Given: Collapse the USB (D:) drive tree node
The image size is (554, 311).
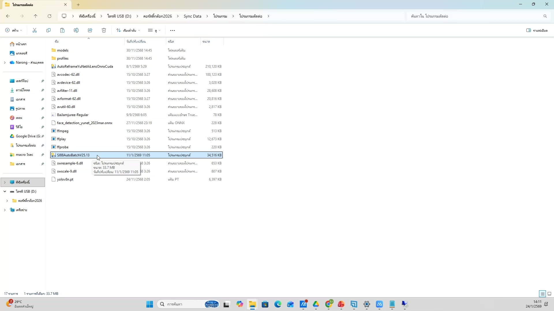Looking at the screenshot, I should 5,191.
